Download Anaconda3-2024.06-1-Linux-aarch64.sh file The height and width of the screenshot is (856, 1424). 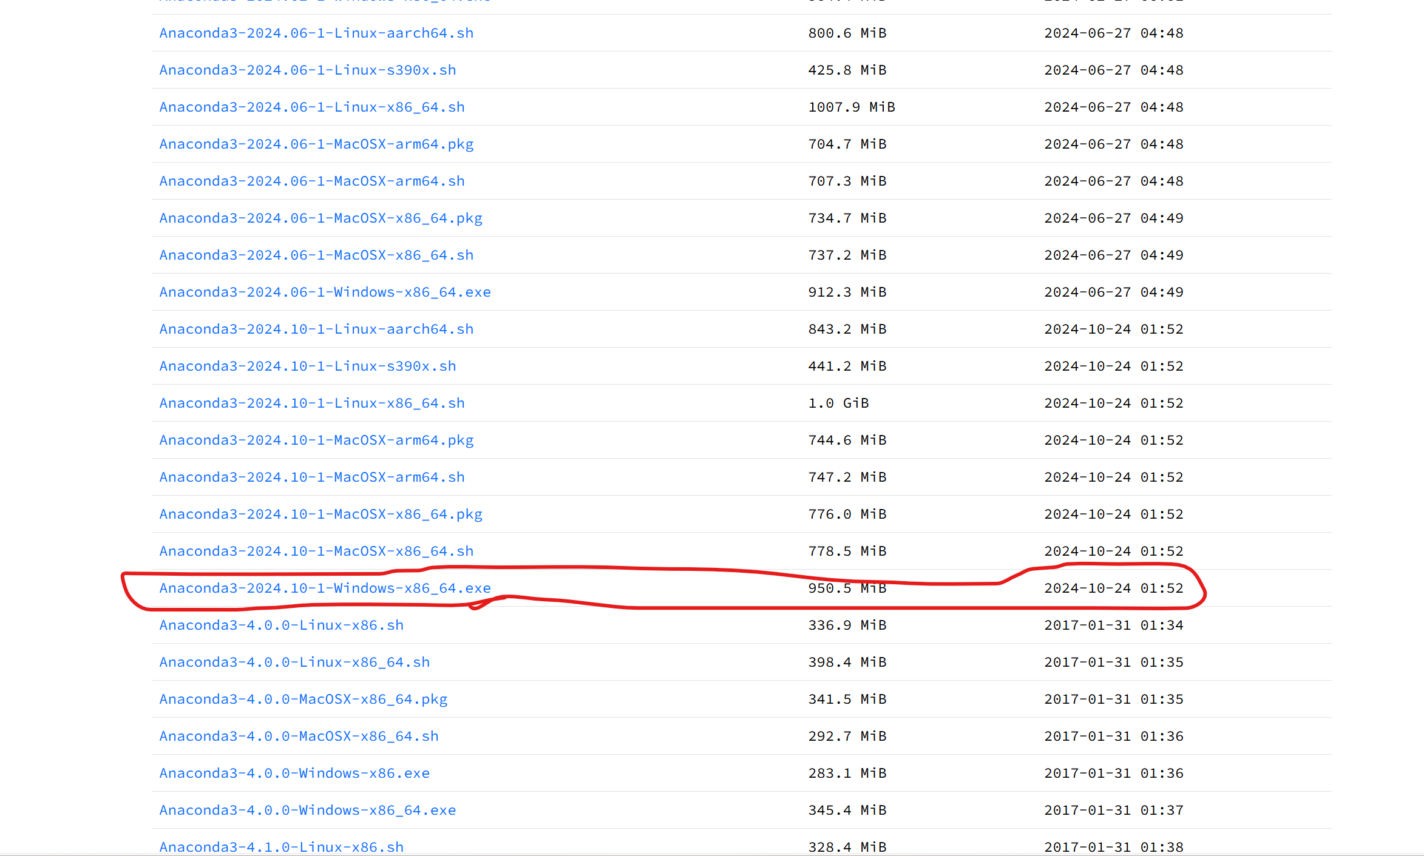(316, 33)
